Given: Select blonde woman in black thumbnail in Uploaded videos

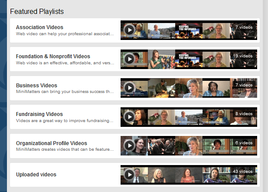Looking at the screenshot, I should pos(161,175).
